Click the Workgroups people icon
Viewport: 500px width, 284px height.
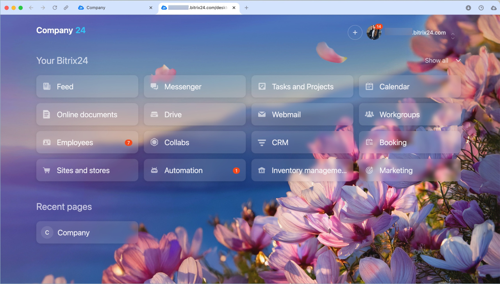tap(369, 114)
